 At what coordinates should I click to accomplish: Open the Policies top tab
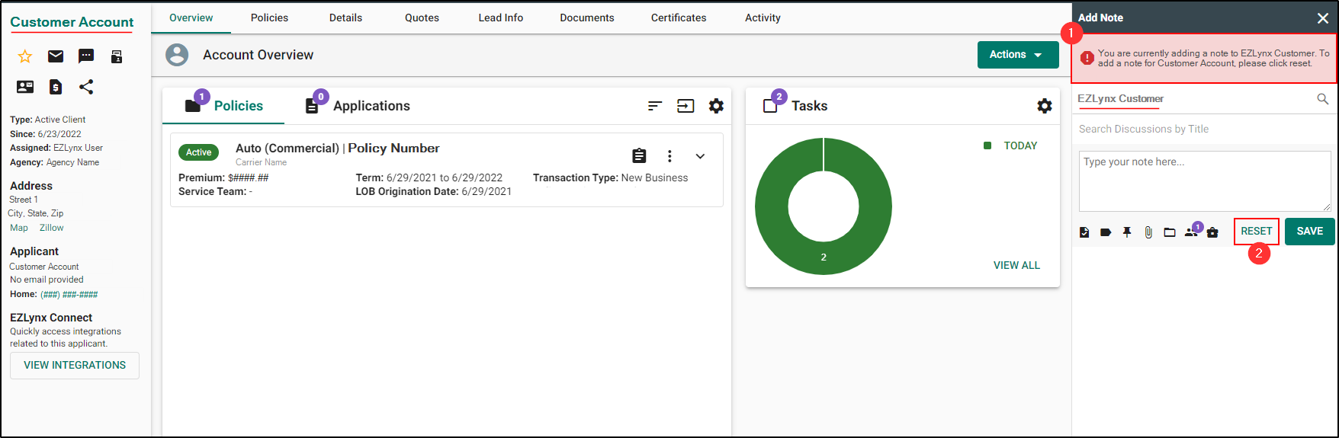point(269,18)
